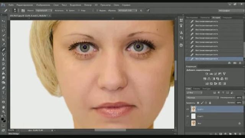Filter layers by type layers (T icon)
This screenshot has height=138, width=245.
[x=223, y=93]
